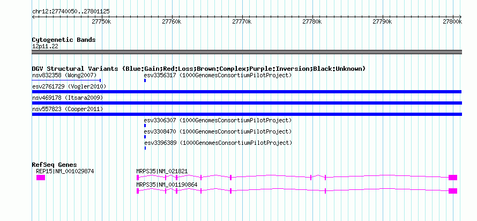Select transcript label MRPS35|NM_001190864

[167, 185]
